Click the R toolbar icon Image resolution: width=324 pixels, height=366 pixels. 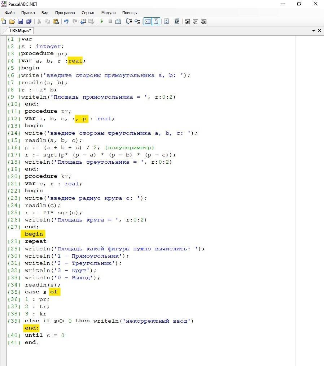point(204,21)
